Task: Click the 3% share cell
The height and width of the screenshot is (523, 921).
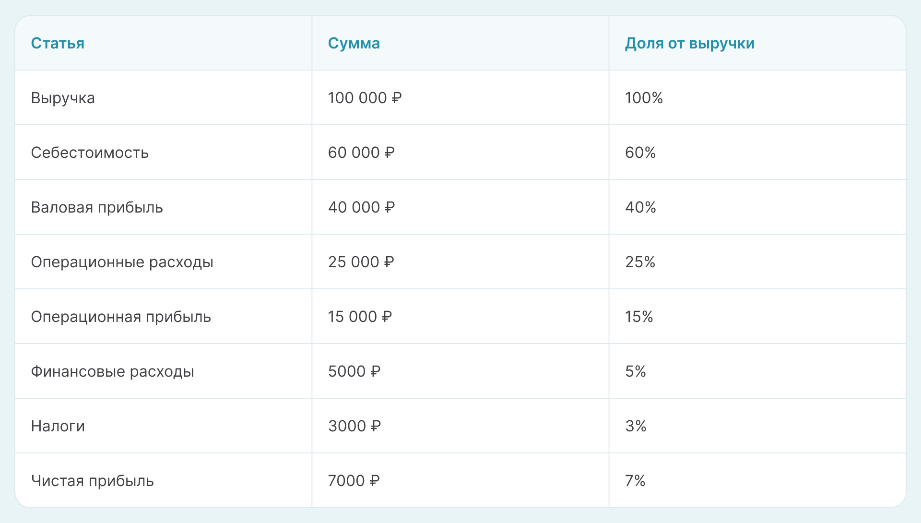Action: [x=636, y=426]
